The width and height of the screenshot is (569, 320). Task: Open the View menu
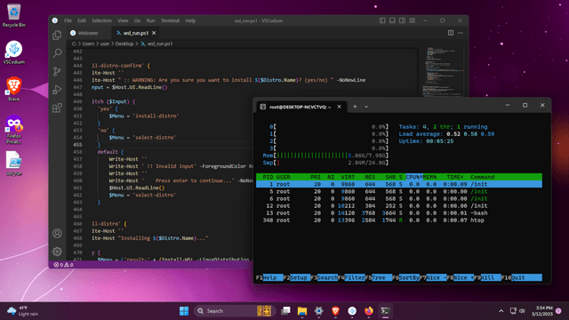(x=123, y=20)
